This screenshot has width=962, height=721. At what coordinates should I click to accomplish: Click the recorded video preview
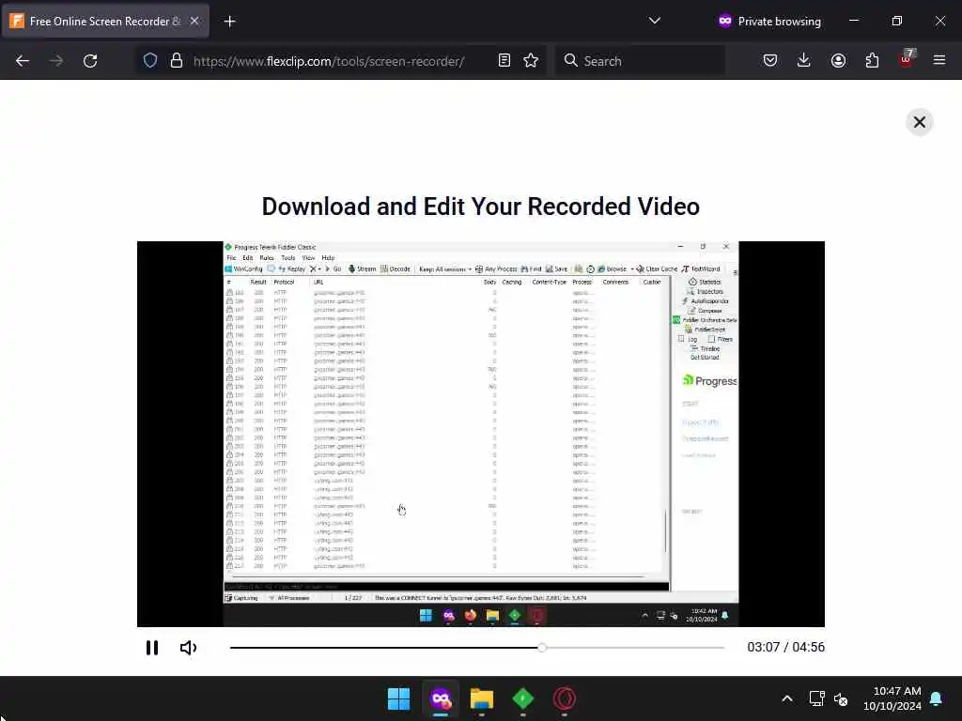coord(481,434)
